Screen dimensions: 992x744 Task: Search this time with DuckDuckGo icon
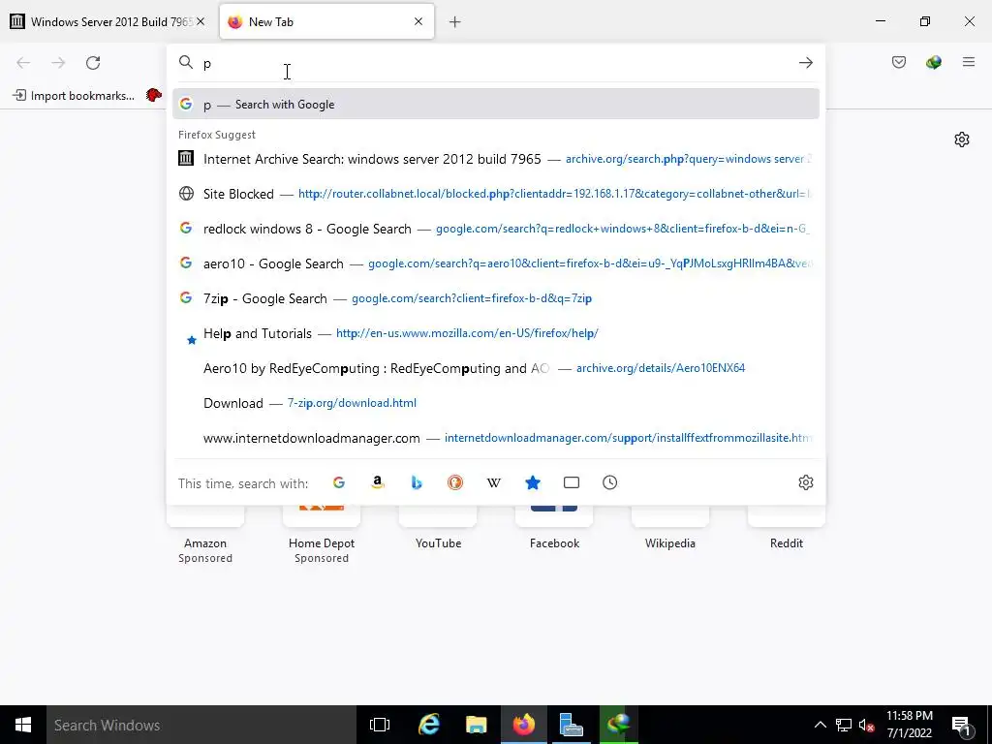pyautogui.click(x=455, y=482)
